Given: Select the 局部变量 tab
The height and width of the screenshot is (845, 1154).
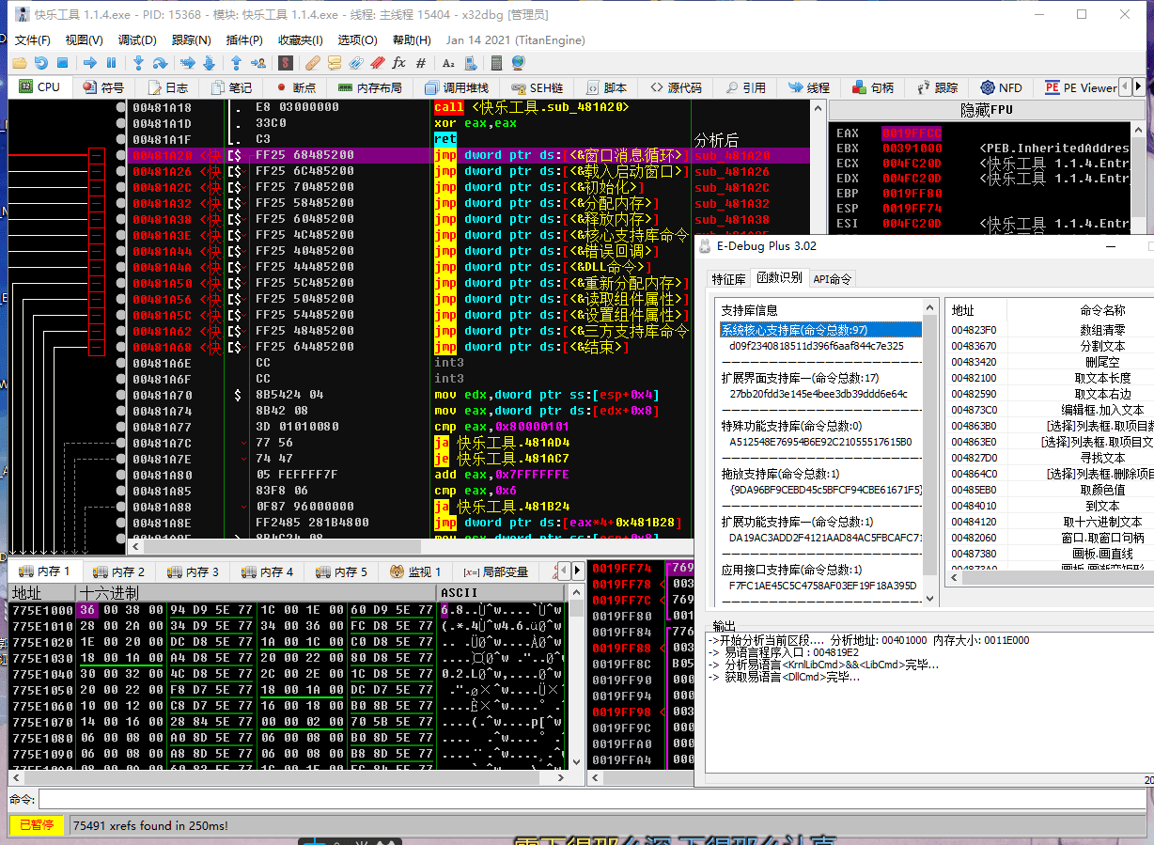Looking at the screenshot, I should coord(496,571).
